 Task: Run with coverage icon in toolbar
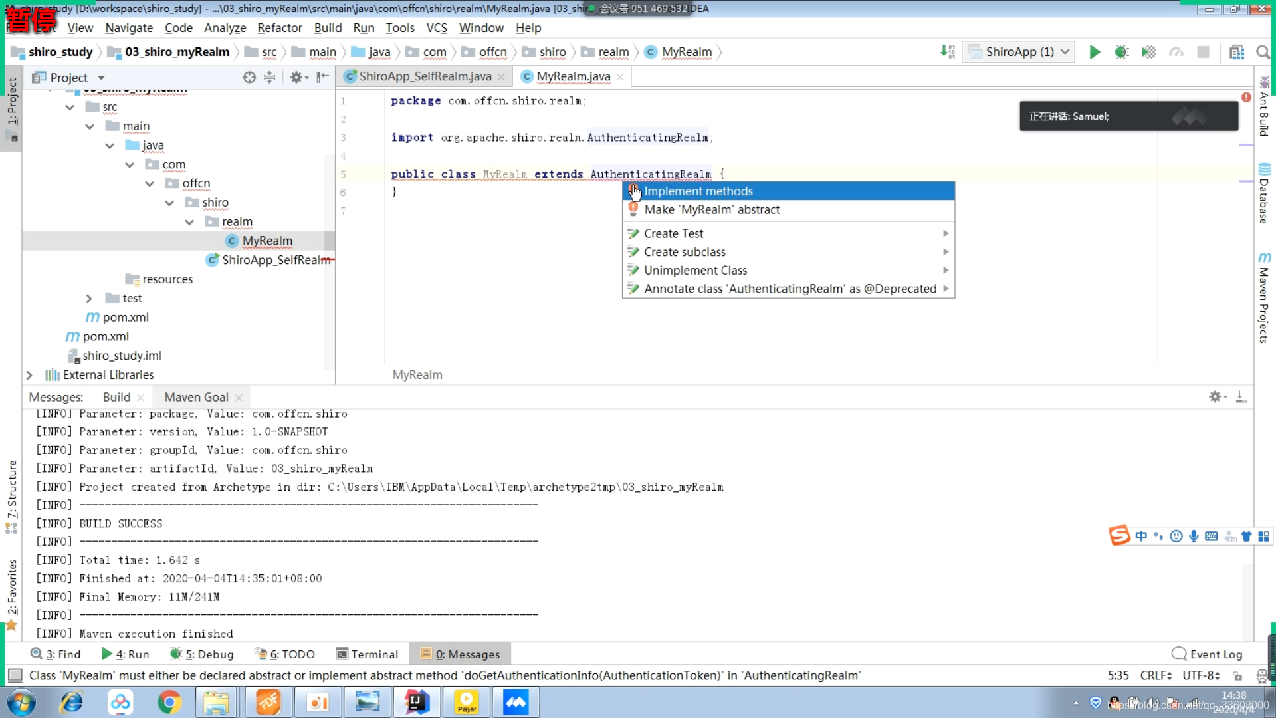(x=1148, y=52)
